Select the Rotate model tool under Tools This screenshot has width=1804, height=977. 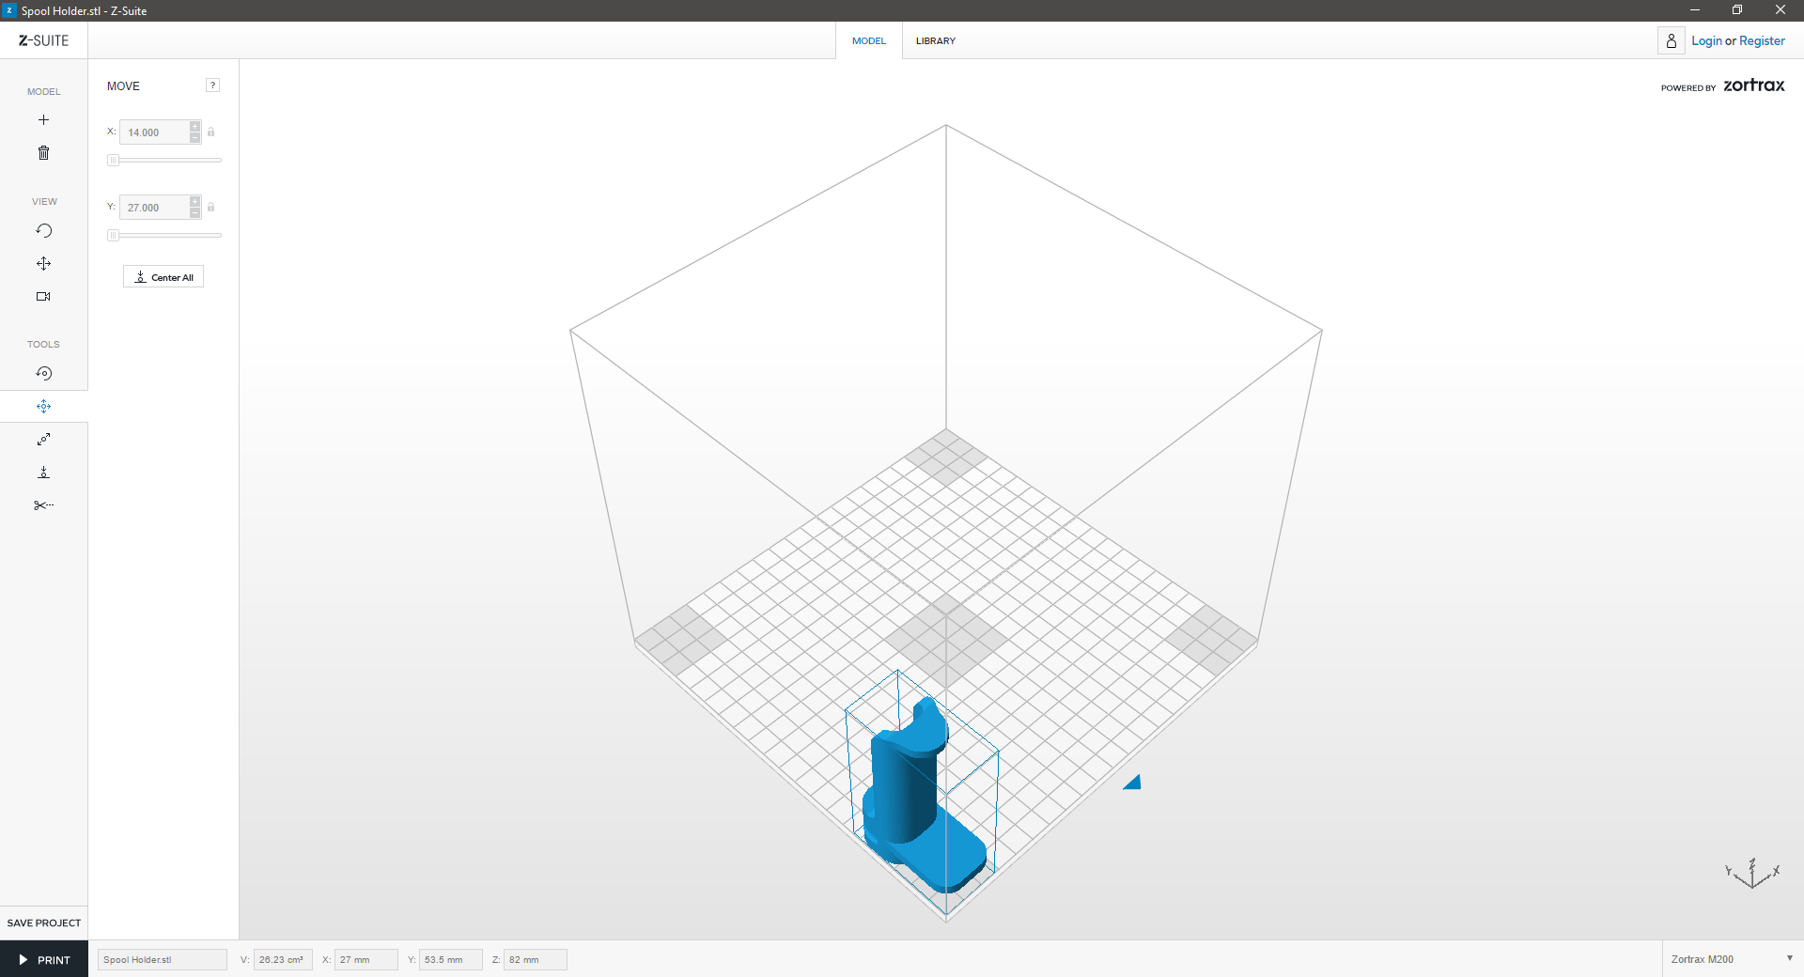pyautogui.click(x=43, y=374)
